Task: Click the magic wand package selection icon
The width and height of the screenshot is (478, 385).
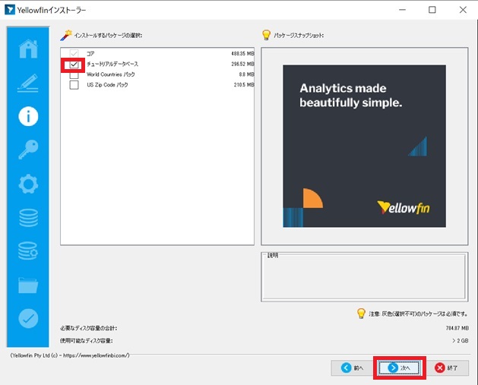Action: (x=66, y=36)
